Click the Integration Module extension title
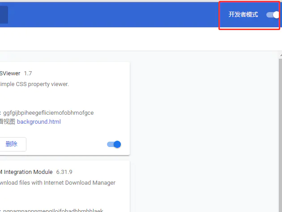 click(x=26, y=172)
